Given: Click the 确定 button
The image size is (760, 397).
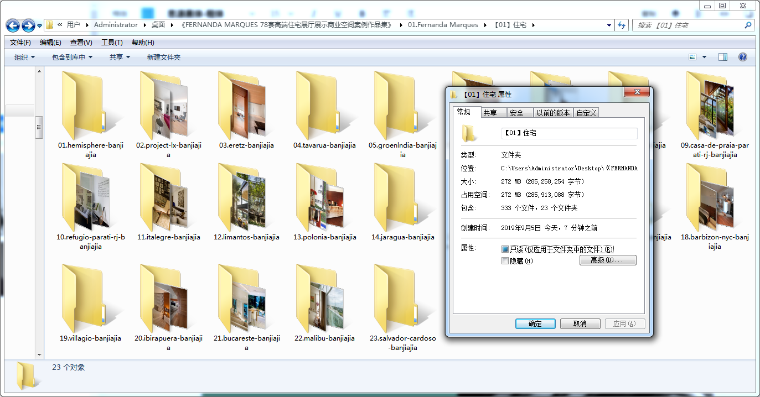Looking at the screenshot, I should pyautogui.click(x=535, y=323).
